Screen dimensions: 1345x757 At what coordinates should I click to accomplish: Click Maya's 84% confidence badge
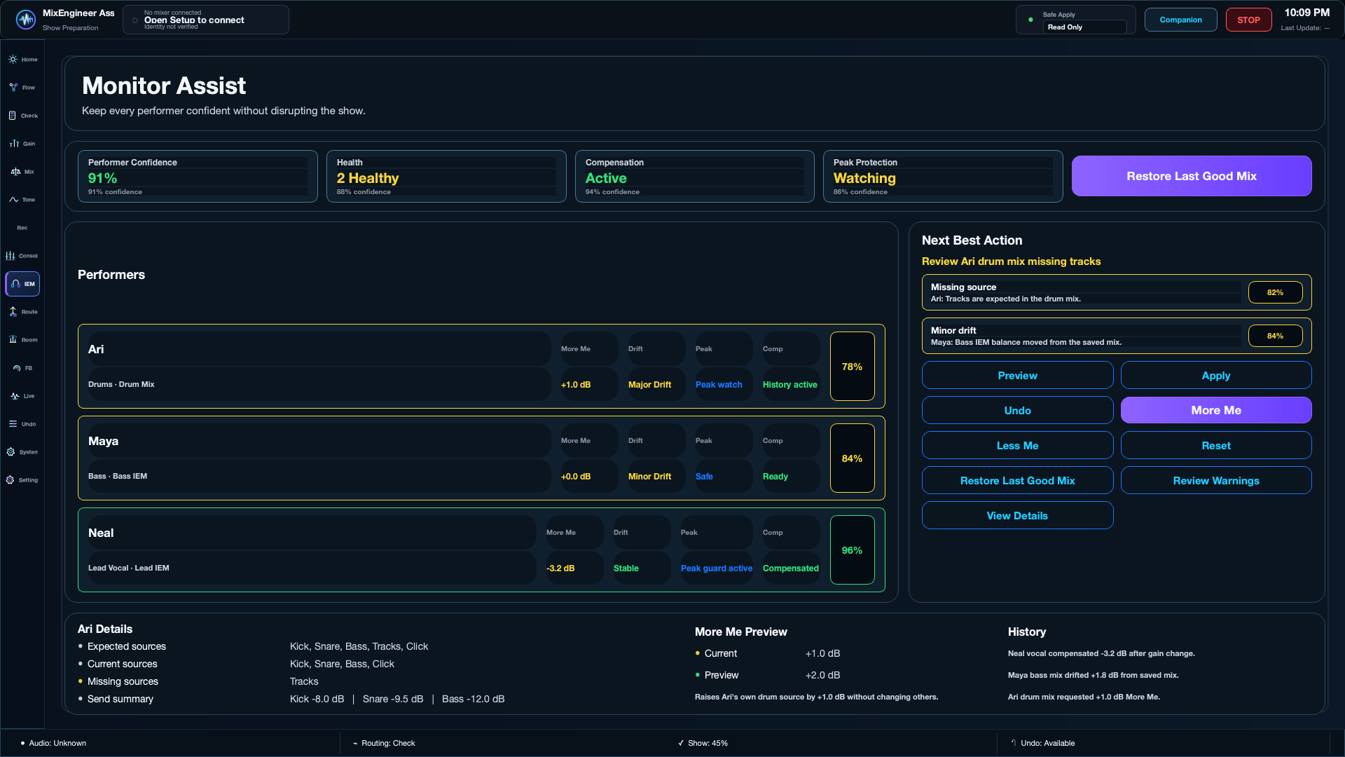coord(852,458)
